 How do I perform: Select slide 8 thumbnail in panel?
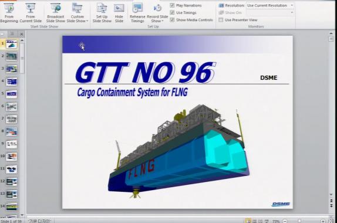(x=11, y=131)
